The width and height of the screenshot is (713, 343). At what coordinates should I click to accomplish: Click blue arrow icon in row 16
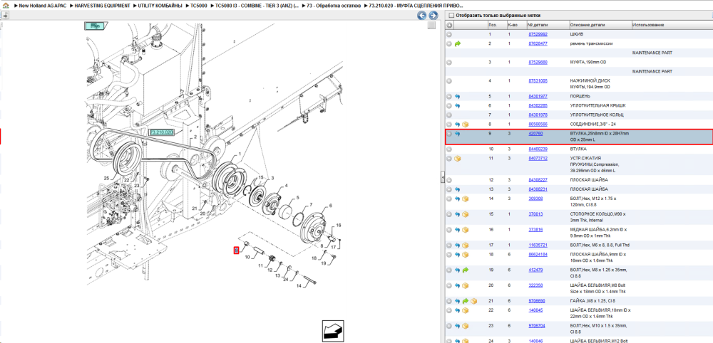[458, 230]
